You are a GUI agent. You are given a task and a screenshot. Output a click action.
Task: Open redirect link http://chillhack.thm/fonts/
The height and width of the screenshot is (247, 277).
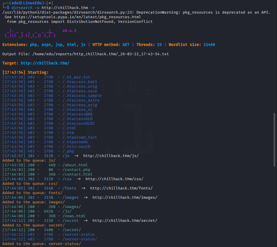coord(121,188)
